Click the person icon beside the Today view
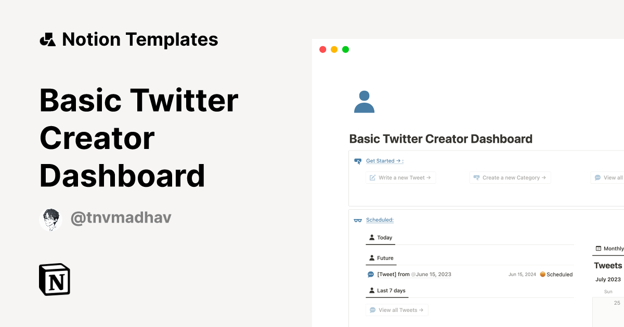The height and width of the screenshot is (327, 624). click(x=371, y=237)
